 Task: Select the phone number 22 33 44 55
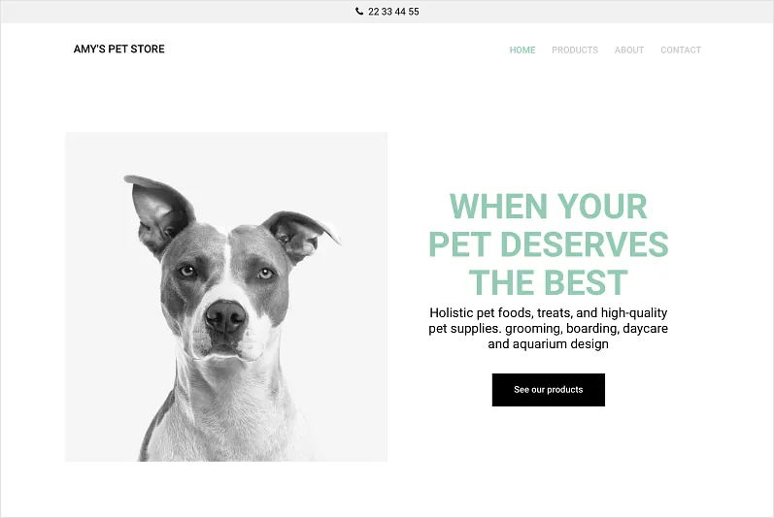click(x=393, y=12)
